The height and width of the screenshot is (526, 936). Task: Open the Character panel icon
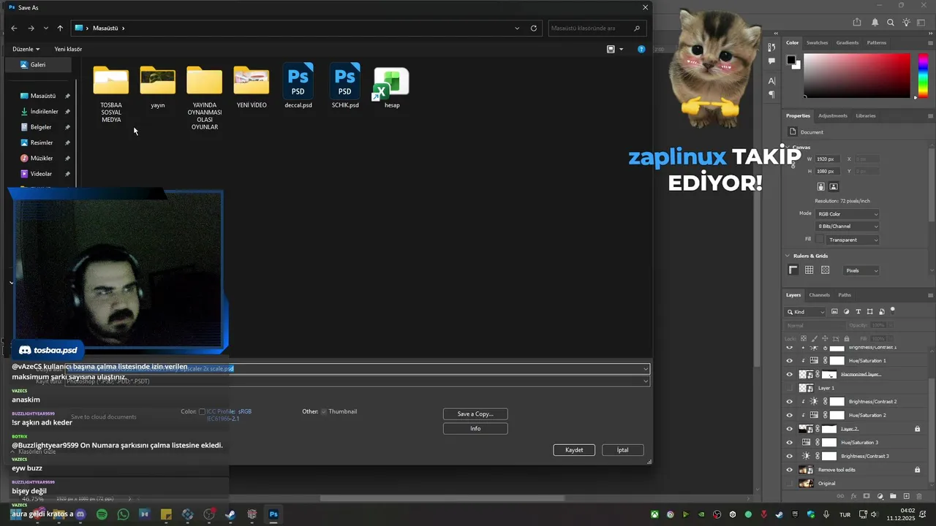[771, 81]
